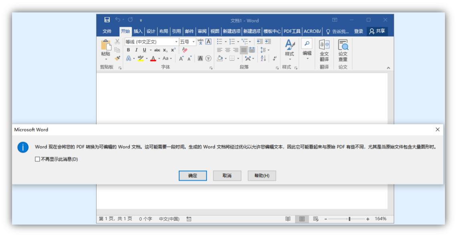Click the 取消 button in the dialog
457x237 pixels.
[227, 176]
